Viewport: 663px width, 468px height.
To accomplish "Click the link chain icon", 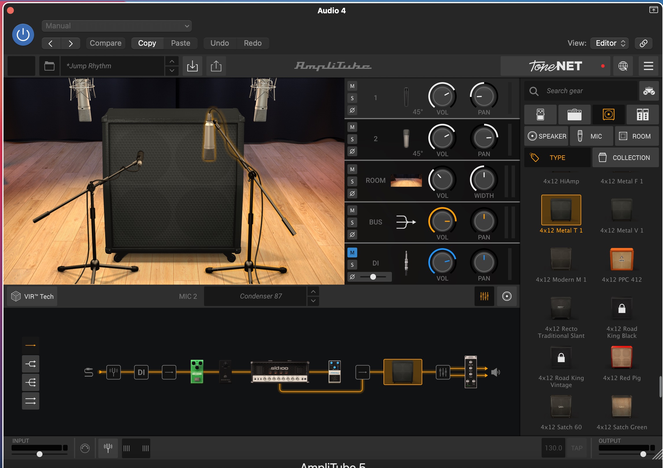I will [643, 43].
